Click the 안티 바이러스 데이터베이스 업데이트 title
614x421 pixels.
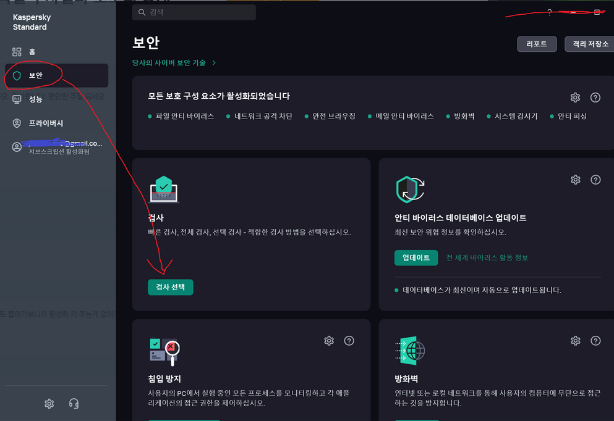(x=461, y=218)
